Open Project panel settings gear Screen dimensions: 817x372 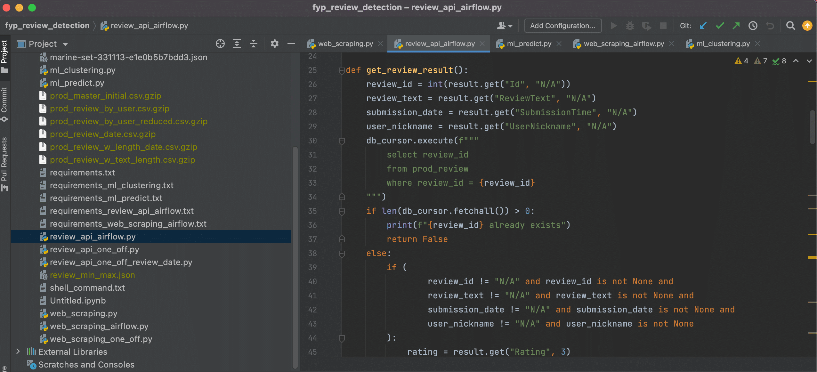(274, 44)
